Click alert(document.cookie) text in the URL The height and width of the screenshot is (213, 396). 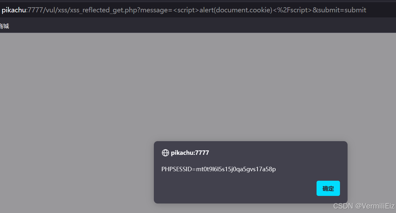click(x=236, y=10)
